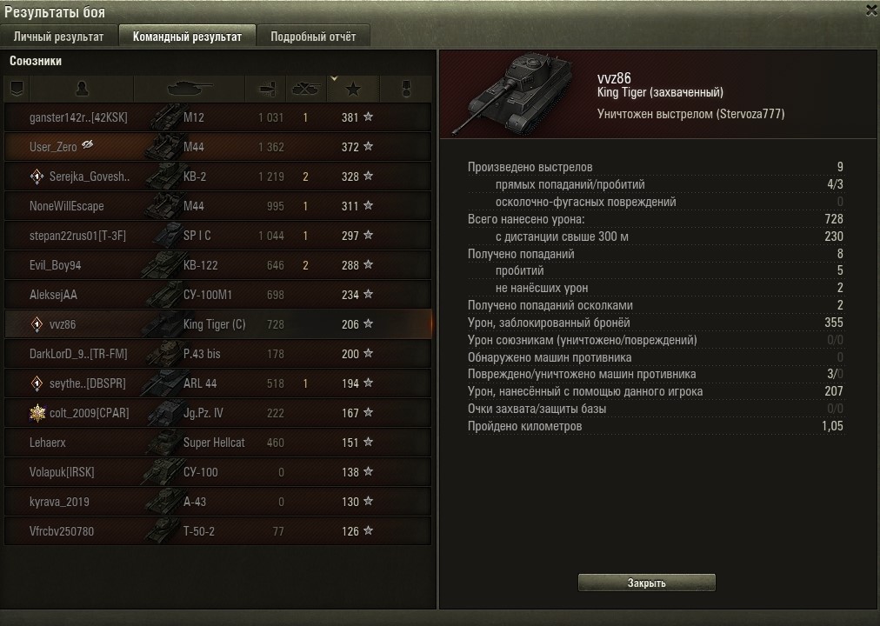Click the Закрыть button
The width and height of the screenshot is (880, 626).
pyautogui.click(x=647, y=583)
